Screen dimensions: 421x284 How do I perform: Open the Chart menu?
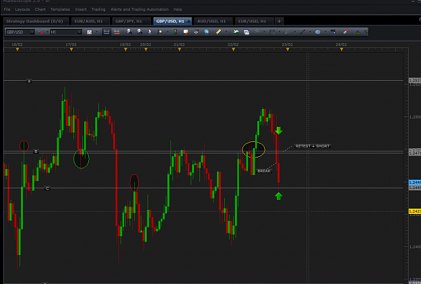point(40,9)
